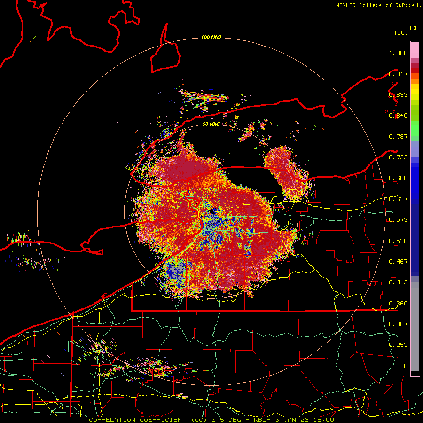Select the 0.893 scale value

coord(398,94)
